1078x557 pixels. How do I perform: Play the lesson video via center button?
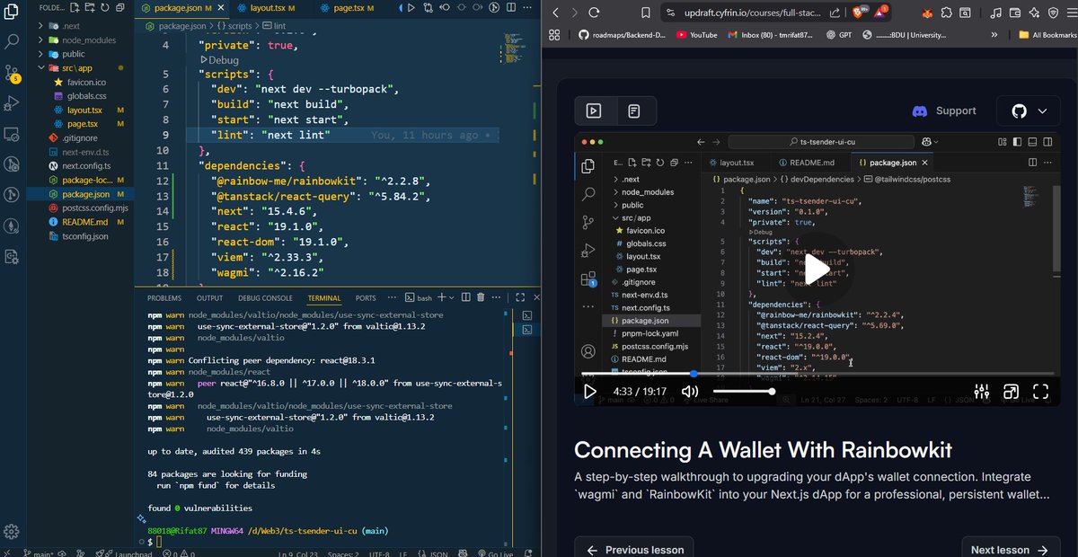click(x=817, y=269)
